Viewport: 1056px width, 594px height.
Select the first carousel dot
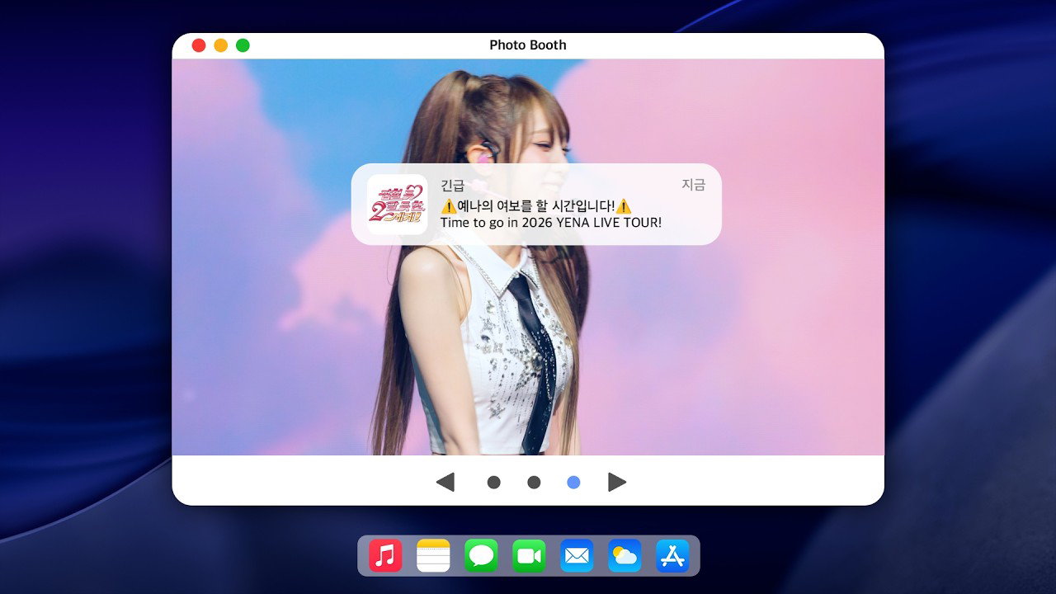[x=494, y=482]
